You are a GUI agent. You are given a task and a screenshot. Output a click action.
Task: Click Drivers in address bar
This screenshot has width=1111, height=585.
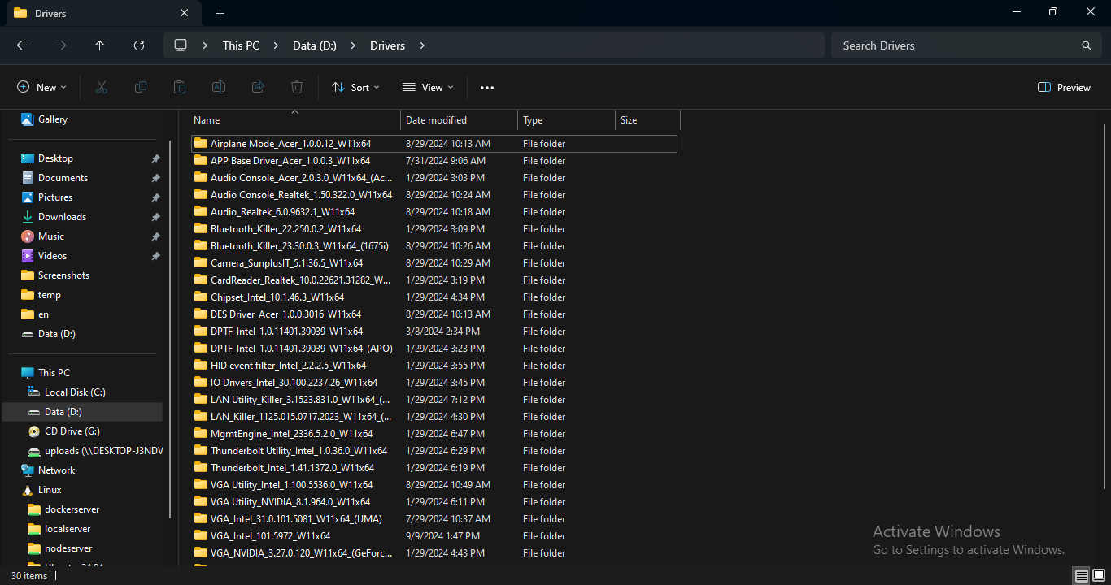coord(387,45)
